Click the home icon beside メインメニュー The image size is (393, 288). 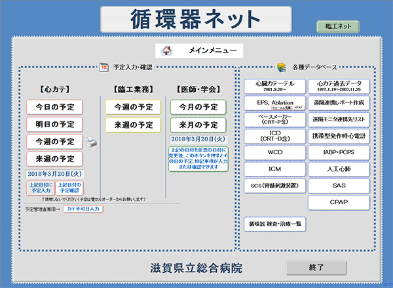coord(166,51)
